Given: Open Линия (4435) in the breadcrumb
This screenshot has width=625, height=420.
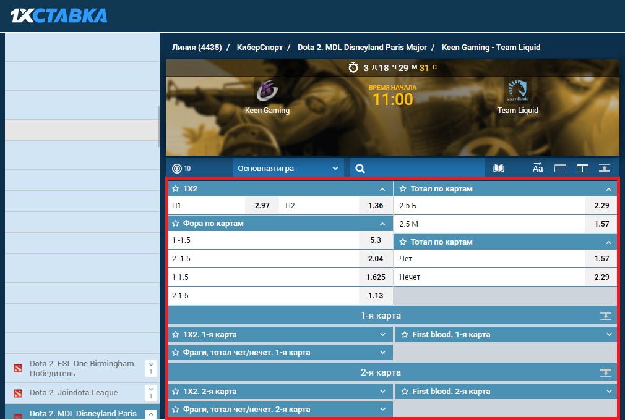Looking at the screenshot, I should click(x=197, y=48).
